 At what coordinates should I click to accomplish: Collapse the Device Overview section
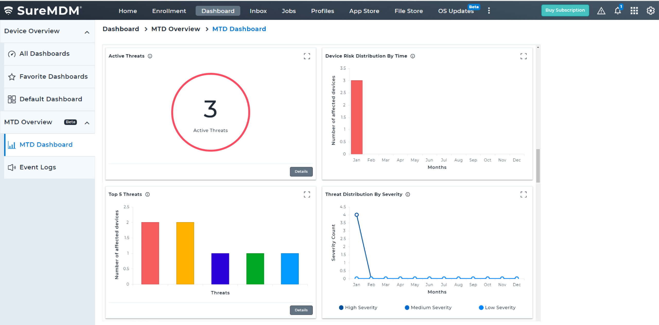pos(87,32)
